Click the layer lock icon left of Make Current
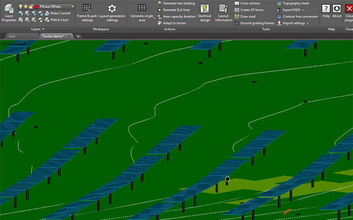This screenshot has width=353, height=220. click(40, 13)
